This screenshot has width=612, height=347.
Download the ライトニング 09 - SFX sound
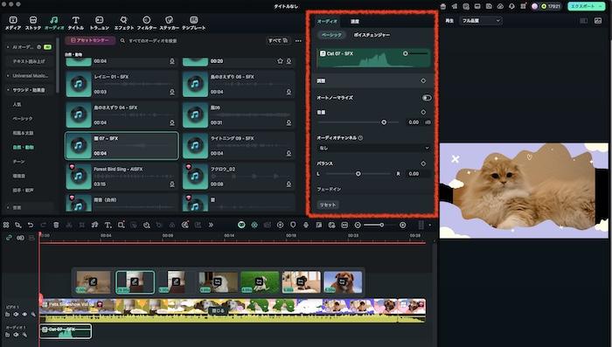click(289, 154)
